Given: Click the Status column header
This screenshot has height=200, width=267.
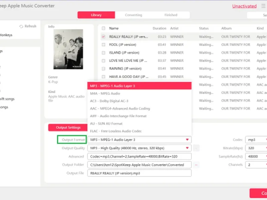Looking at the screenshot, I should pos(204,28).
